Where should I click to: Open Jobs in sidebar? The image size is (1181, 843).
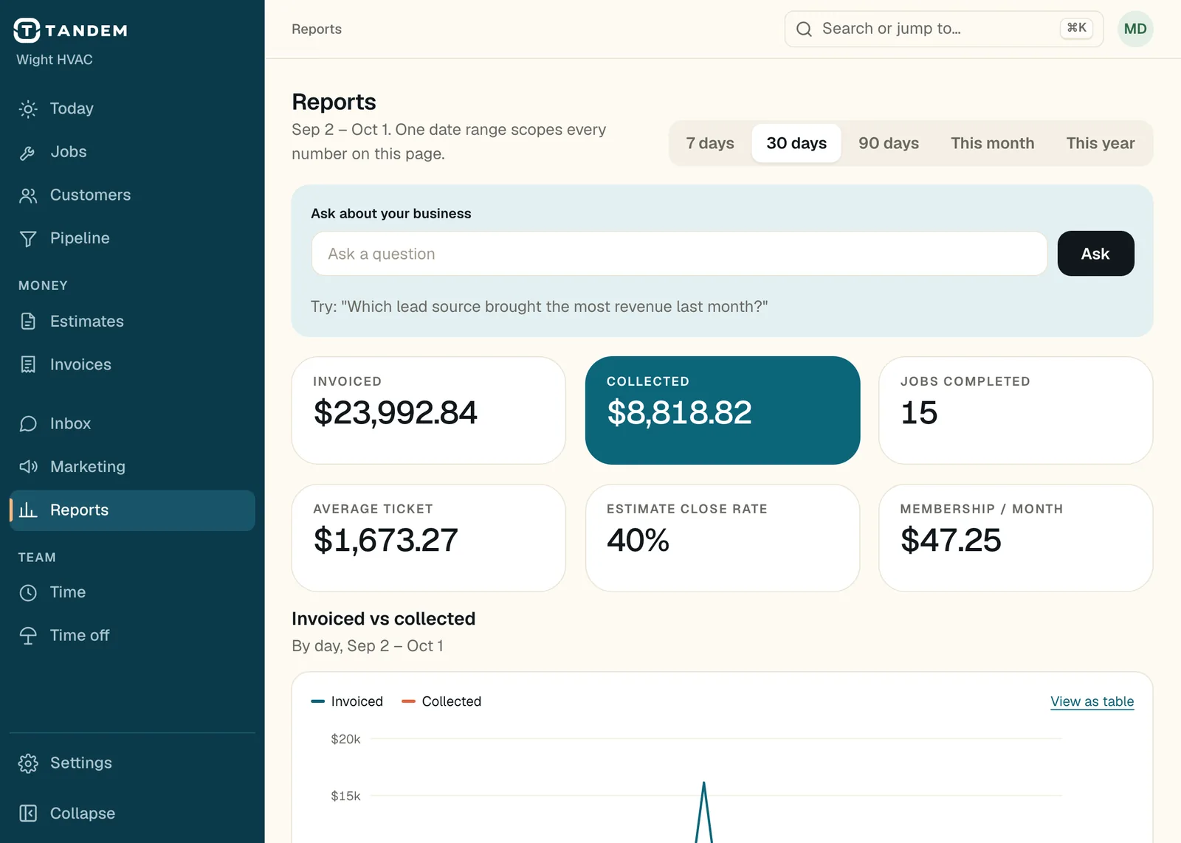(x=69, y=152)
